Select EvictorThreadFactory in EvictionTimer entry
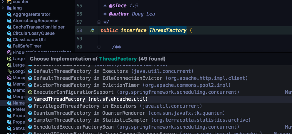The image size is (292, 134). pyautogui.click(x=86, y=85)
